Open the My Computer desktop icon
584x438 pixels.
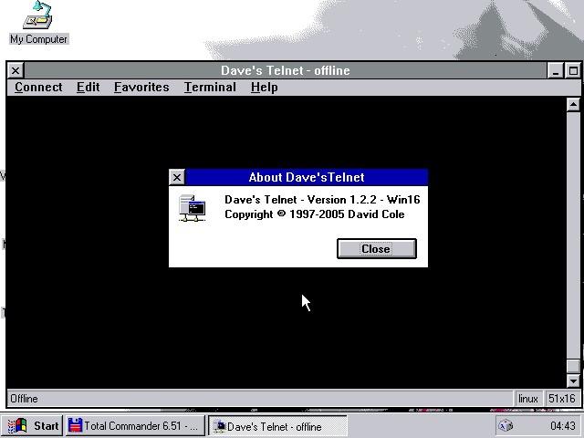coord(37,22)
